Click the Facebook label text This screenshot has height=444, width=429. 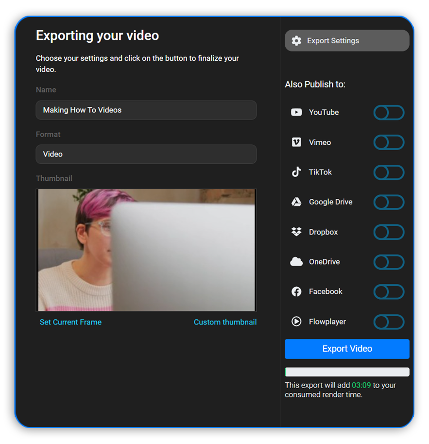point(326,291)
